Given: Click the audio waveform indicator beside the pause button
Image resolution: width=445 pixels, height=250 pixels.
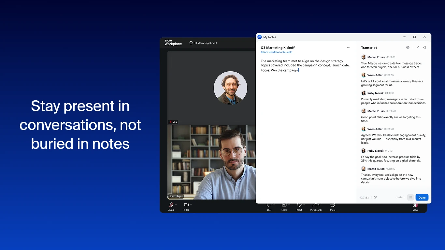Looking at the screenshot, I should point(400,197).
